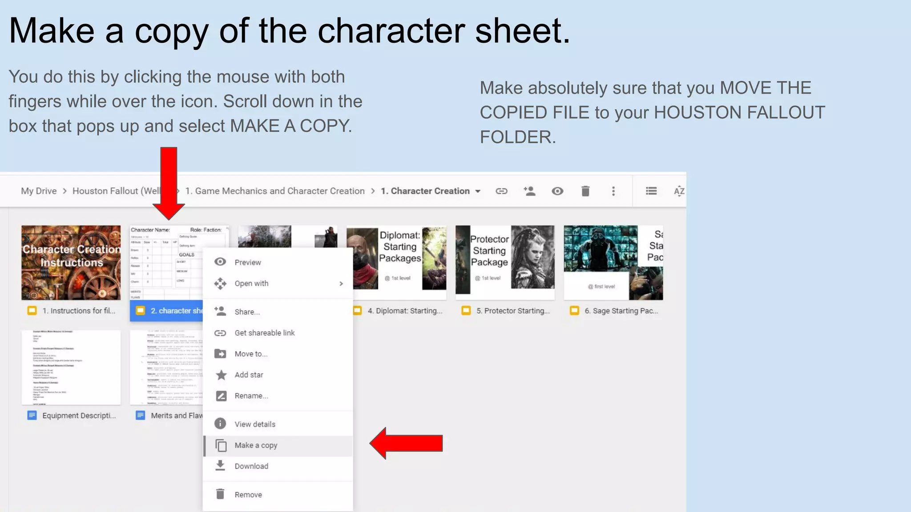Image resolution: width=911 pixels, height=512 pixels.
Task: Click the preview eye icon in toolbar
Action: click(x=557, y=191)
